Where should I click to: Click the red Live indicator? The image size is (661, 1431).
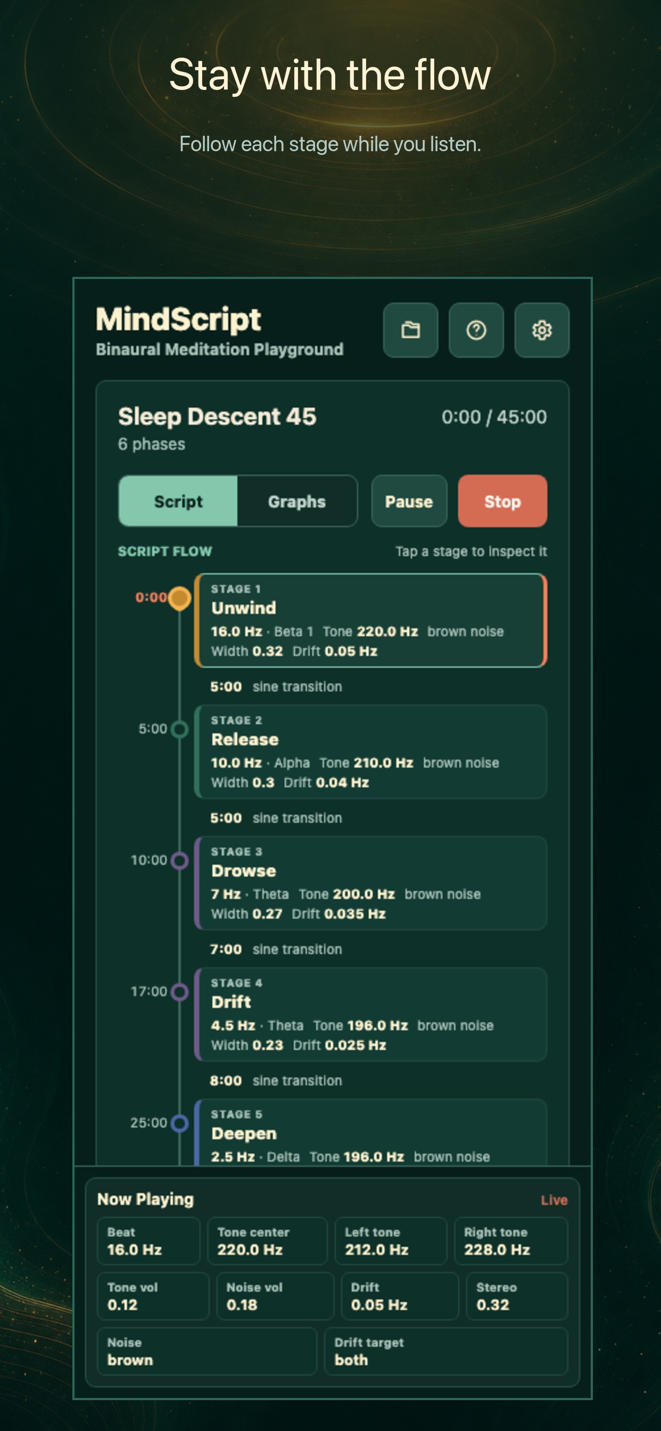coord(554,1200)
